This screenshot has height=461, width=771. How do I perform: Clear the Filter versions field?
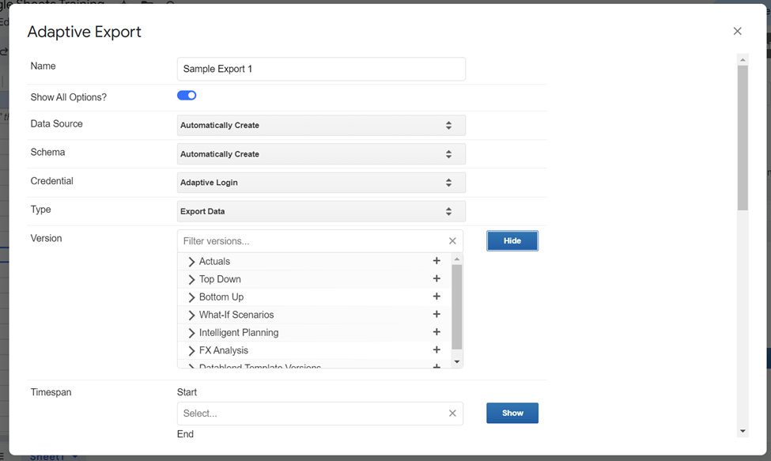click(452, 241)
